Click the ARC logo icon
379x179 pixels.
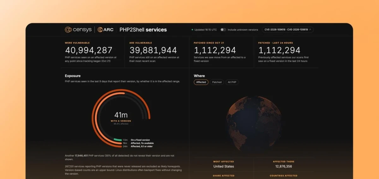pos(100,30)
